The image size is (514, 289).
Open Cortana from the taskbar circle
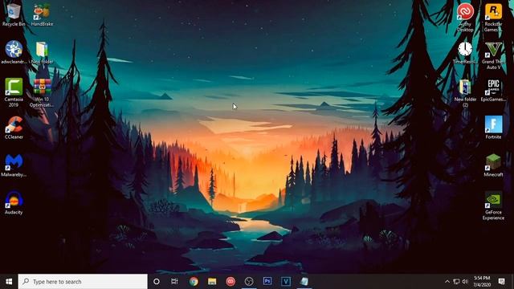point(157,282)
